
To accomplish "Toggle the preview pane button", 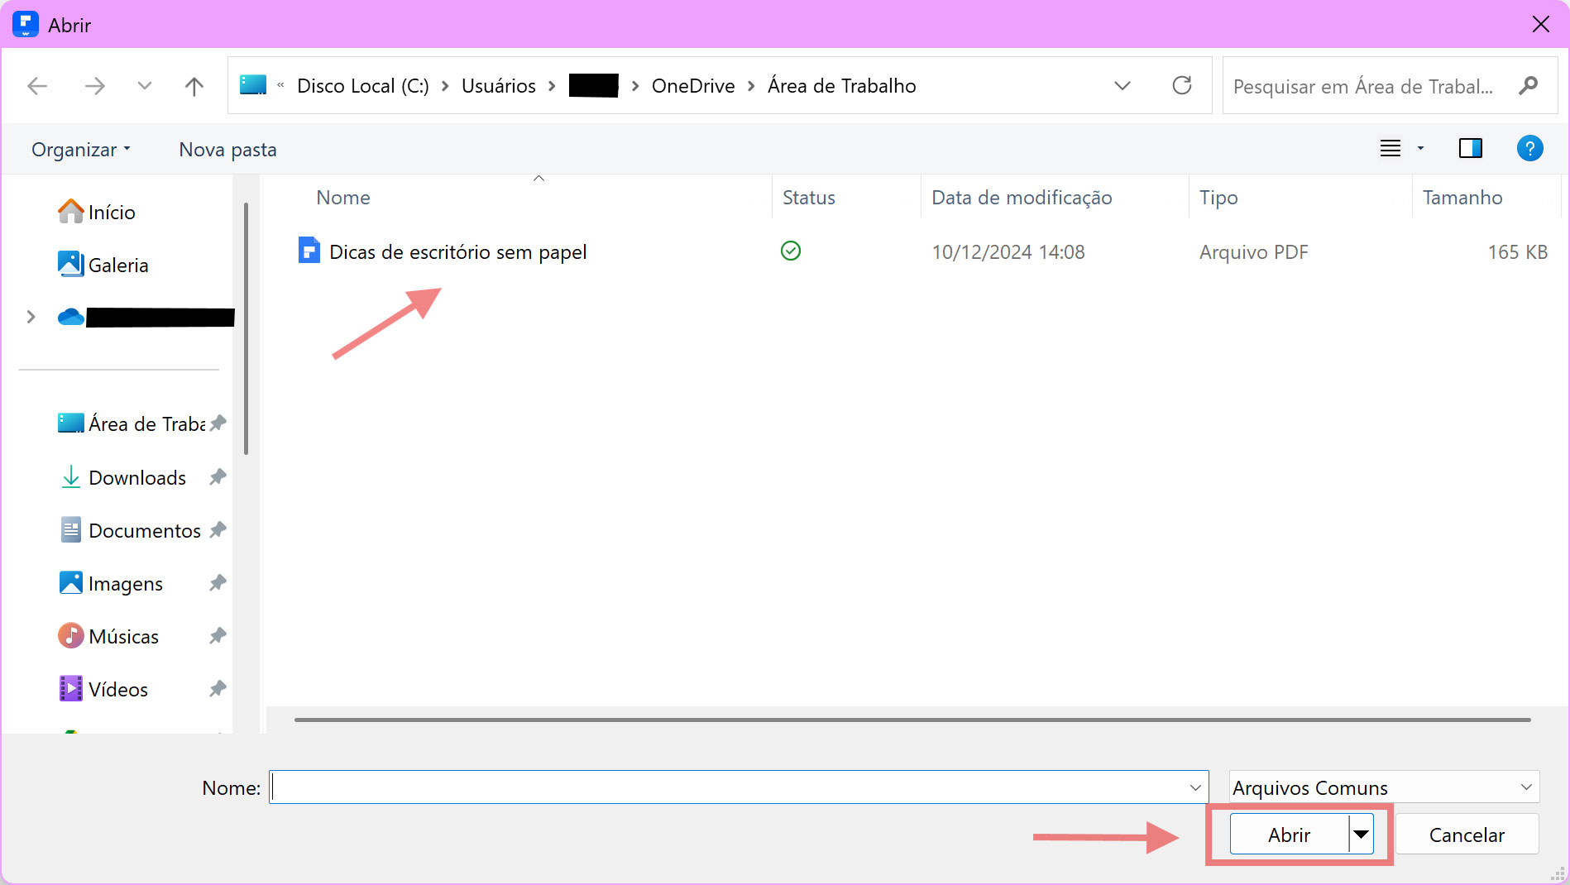I will [x=1470, y=149].
